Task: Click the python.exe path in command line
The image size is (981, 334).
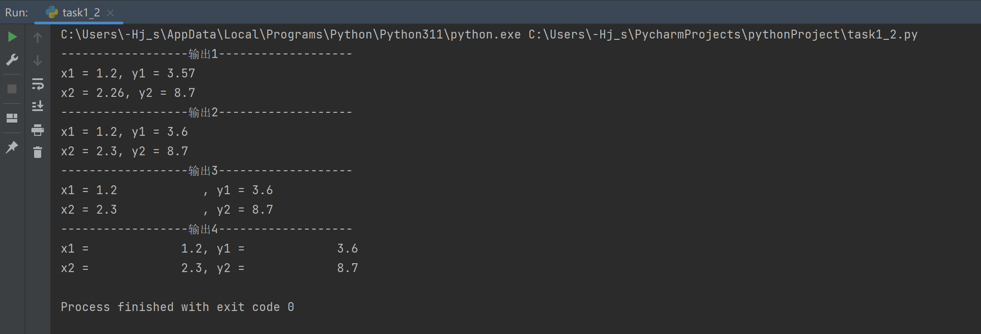Action: 291,35
